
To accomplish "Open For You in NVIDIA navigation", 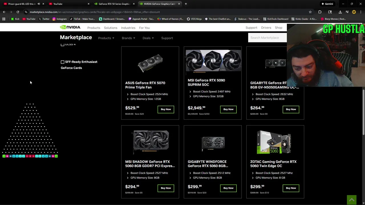I will pos(144,28).
